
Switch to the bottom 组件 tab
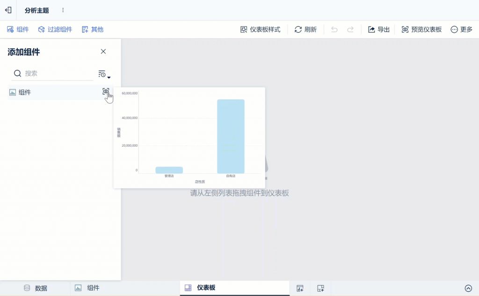pyautogui.click(x=87, y=288)
